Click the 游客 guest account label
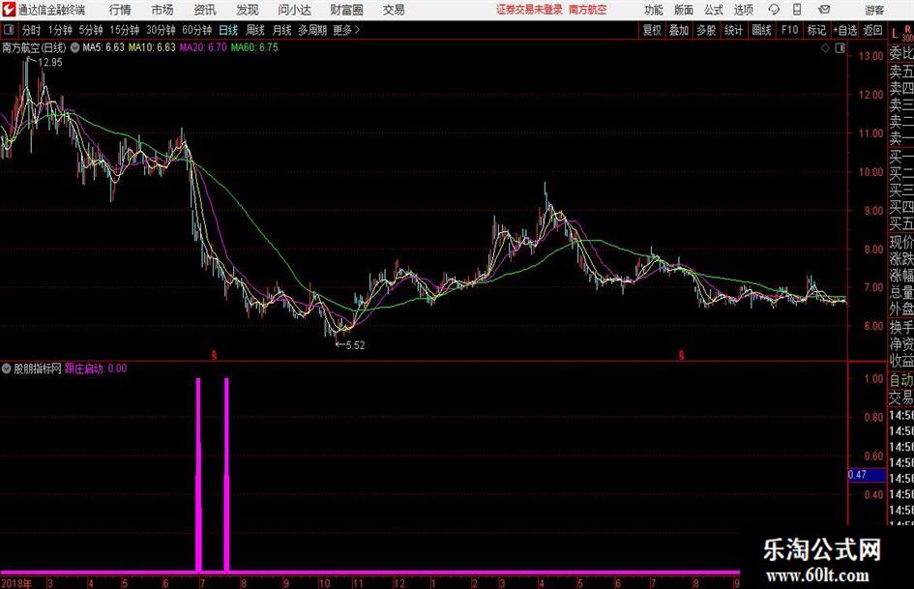This screenshot has height=589, width=914. click(874, 10)
